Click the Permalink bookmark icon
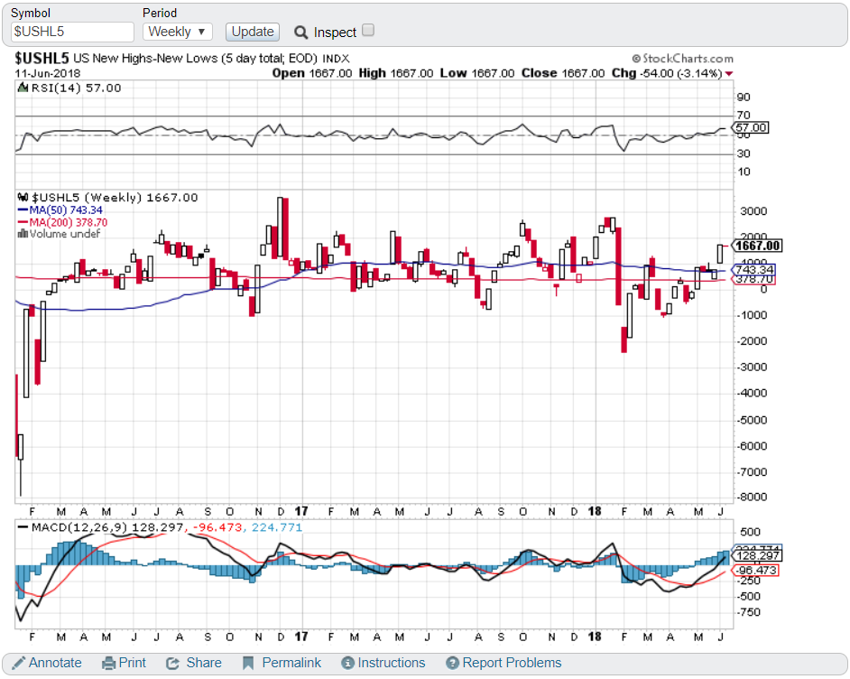The height and width of the screenshot is (679, 850). [x=248, y=663]
